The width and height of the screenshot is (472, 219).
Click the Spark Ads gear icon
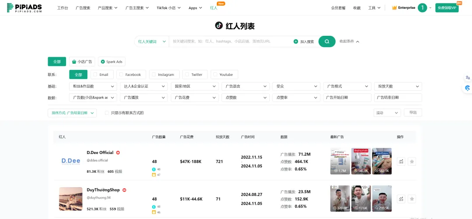[103, 62]
